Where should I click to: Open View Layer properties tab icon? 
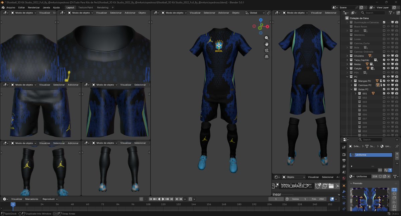click(344, 166)
